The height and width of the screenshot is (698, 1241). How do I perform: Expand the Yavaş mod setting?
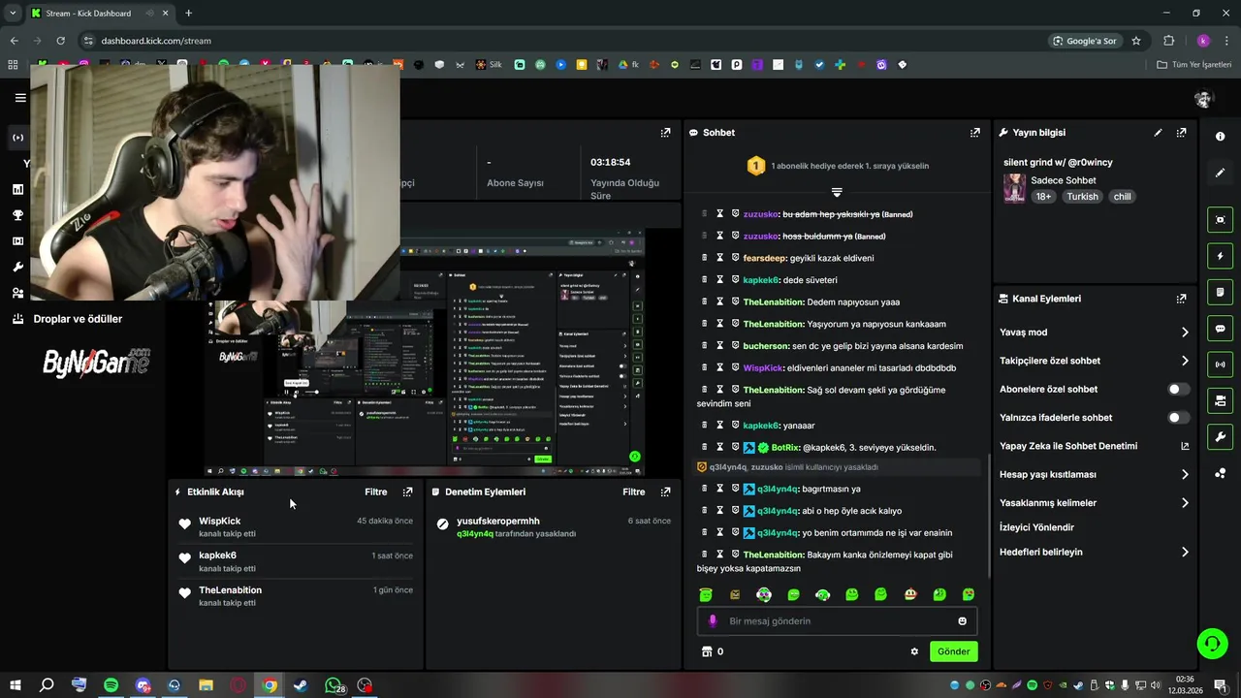(1094, 333)
